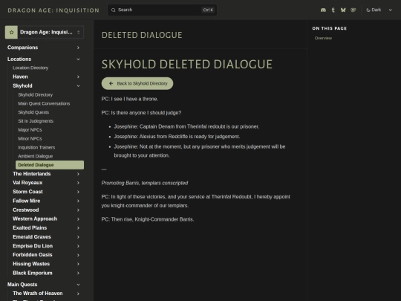Image resolution: width=401 pixels, height=301 pixels.
Task: Expand The Wrath of Heaven chevron
Action: pos(78,294)
